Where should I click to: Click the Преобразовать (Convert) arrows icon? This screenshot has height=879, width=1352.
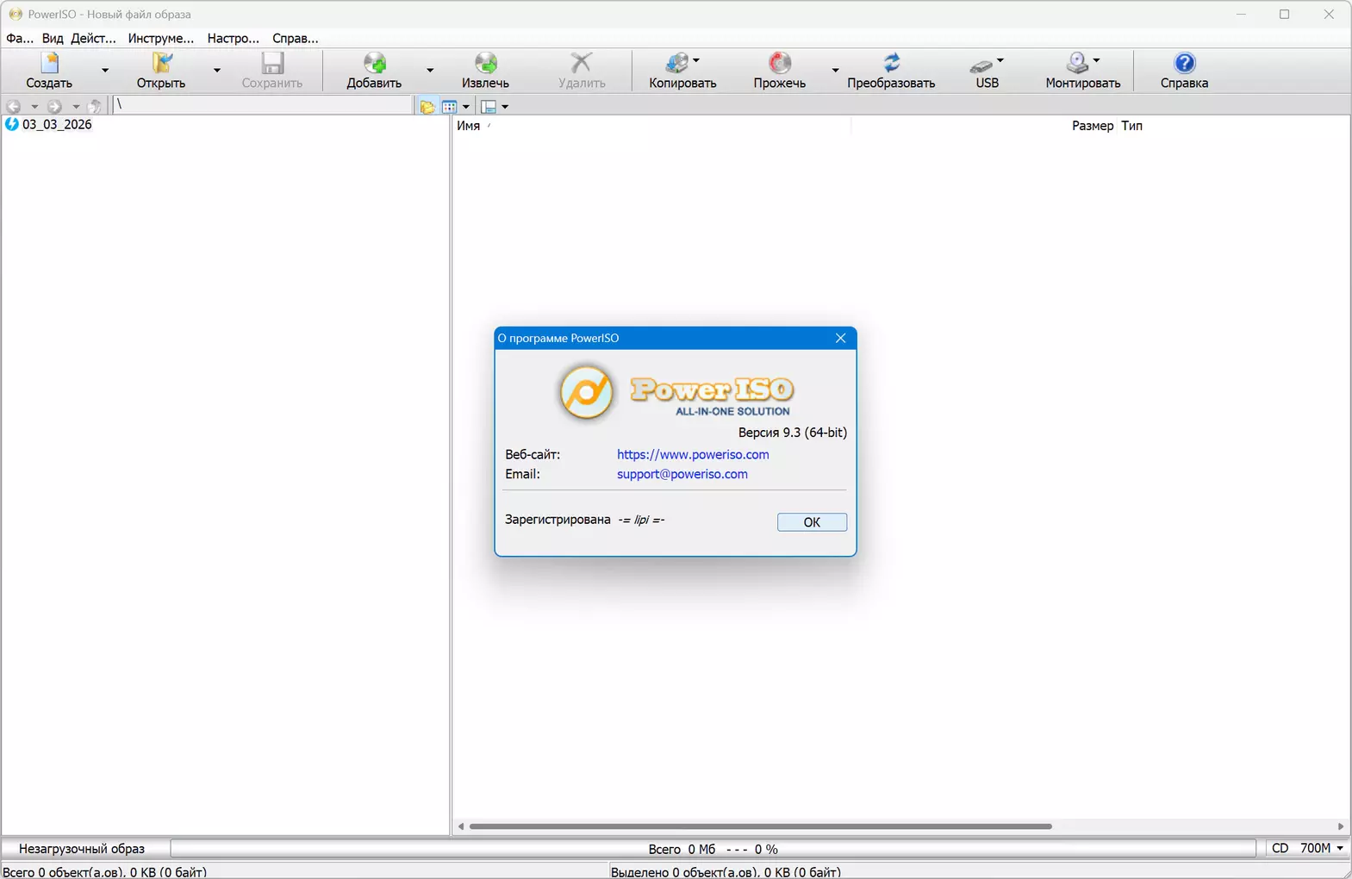891,63
